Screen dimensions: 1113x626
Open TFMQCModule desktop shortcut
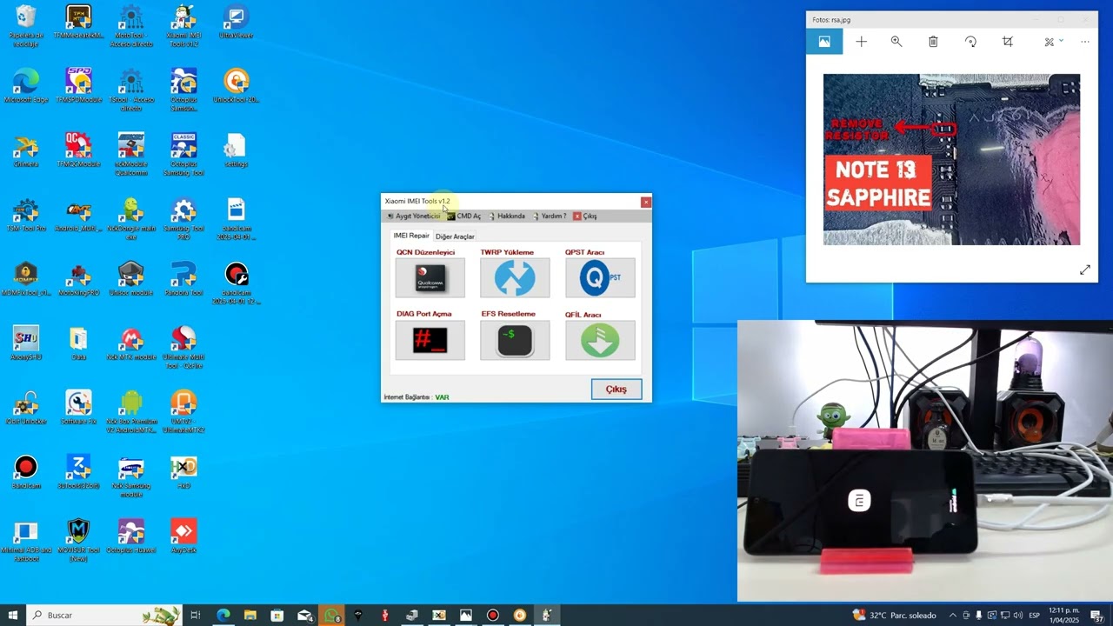[x=78, y=150]
